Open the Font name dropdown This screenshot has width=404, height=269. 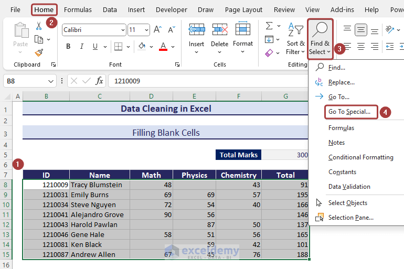coord(123,30)
